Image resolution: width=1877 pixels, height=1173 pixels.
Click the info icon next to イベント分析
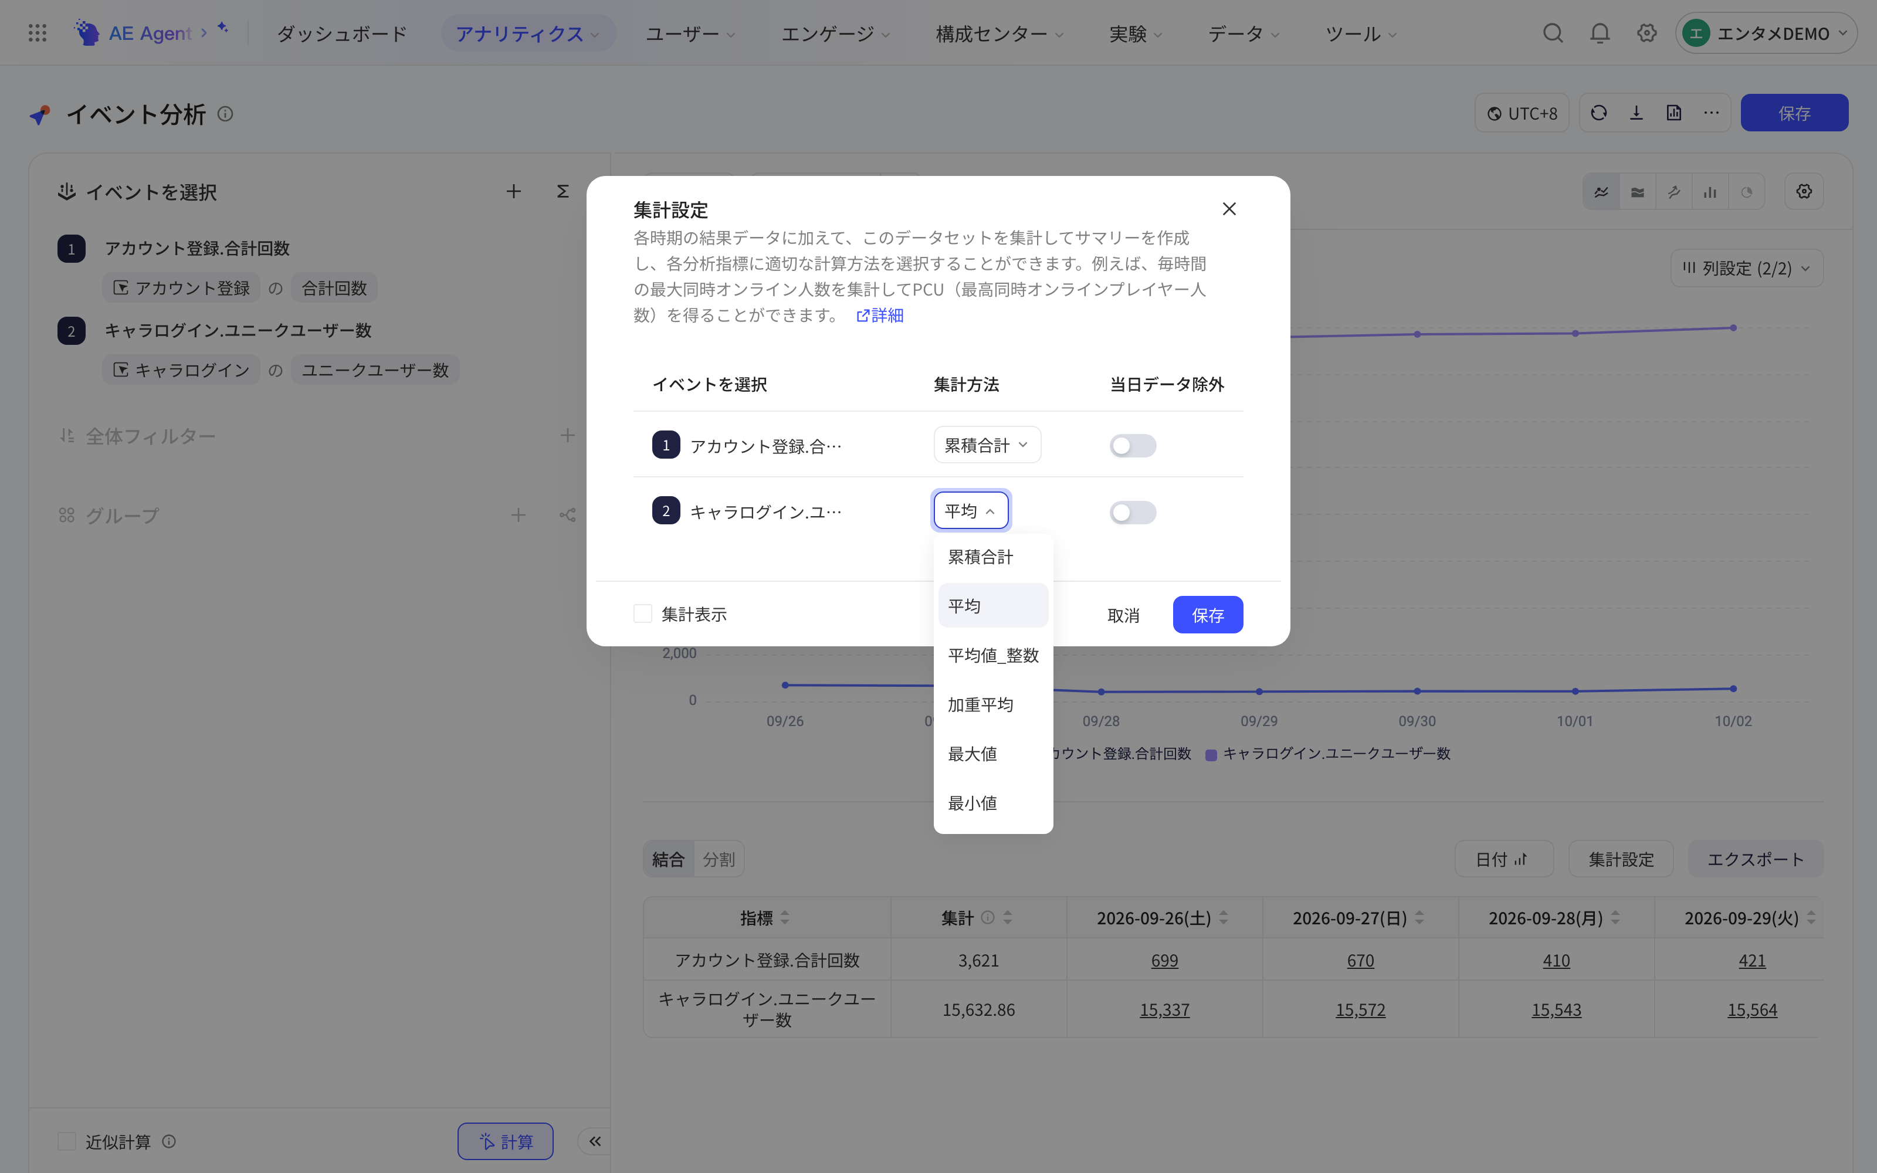click(225, 114)
